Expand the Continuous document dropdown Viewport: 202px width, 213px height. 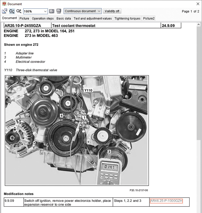point(99,11)
